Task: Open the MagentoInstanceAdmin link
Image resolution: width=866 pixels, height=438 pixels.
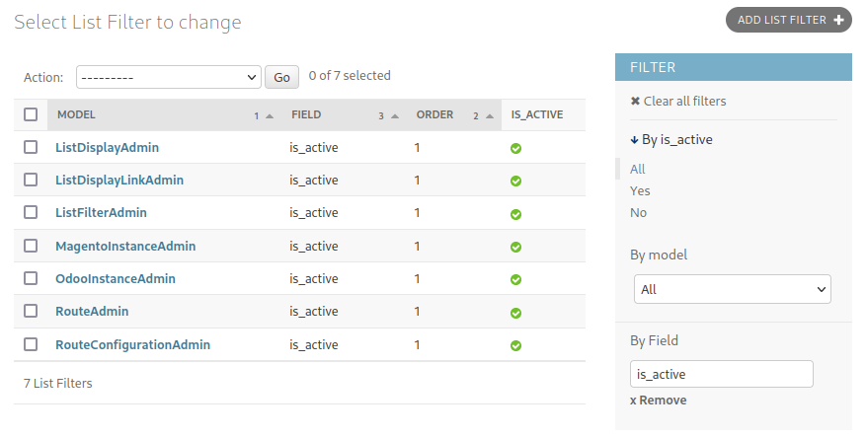Action: [x=125, y=246]
